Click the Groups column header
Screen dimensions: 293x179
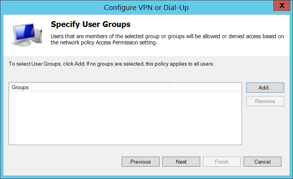coord(89,88)
